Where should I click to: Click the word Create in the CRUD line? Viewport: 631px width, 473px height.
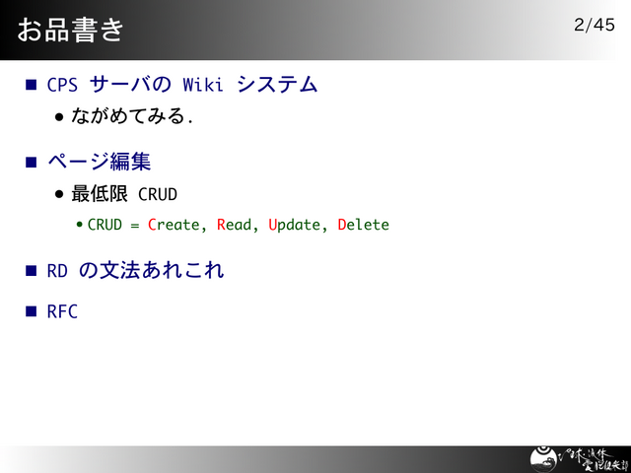(x=174, y=225)
